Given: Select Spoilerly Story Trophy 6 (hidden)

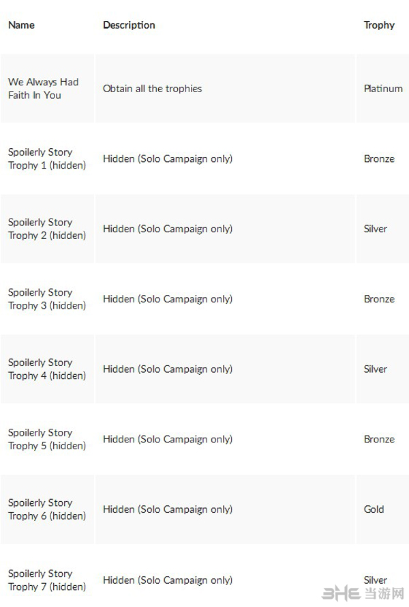Looking at the screenshot, I should coord(47,509).
